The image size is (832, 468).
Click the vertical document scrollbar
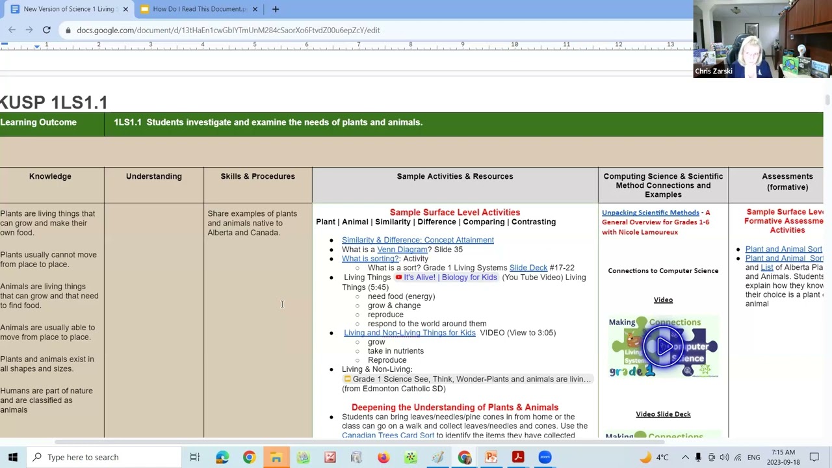pos(827,99)
